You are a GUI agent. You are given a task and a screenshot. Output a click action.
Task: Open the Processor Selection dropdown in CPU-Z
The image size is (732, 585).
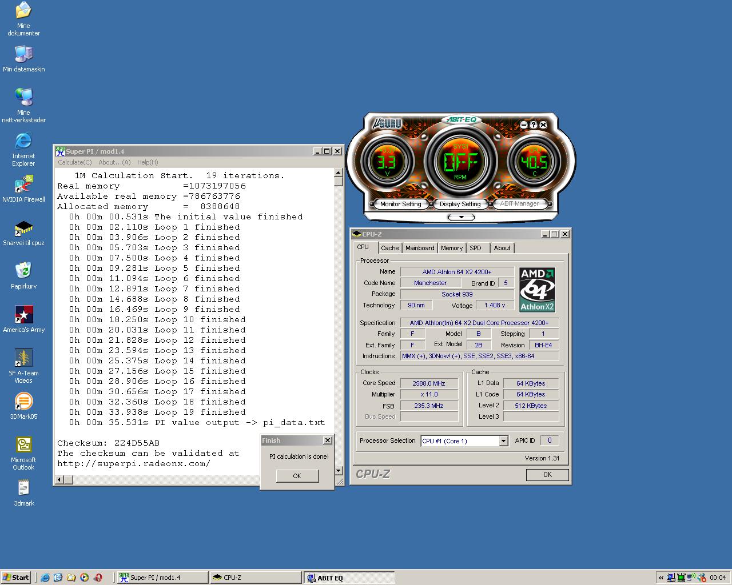click(x=503, y=441)
